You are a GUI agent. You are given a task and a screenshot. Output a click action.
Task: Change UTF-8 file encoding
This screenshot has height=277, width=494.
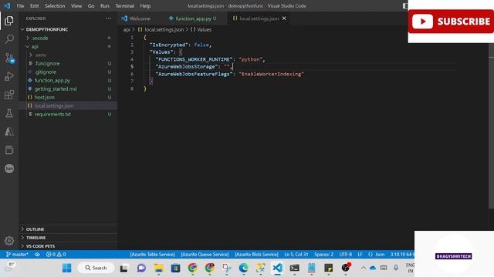(346, 255)
